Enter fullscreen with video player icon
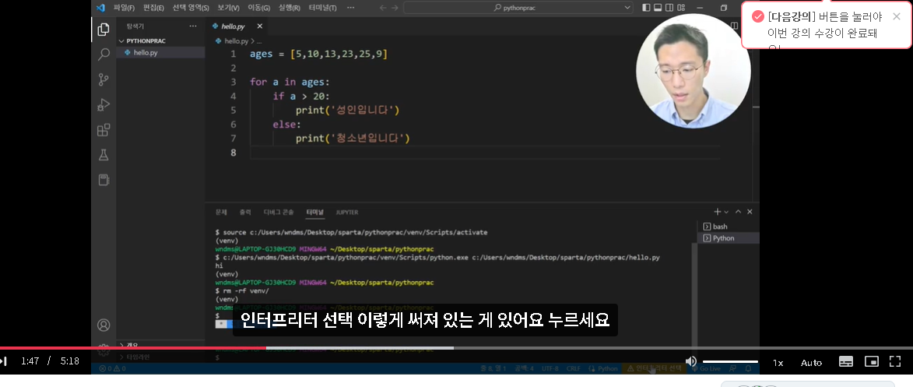Image resolution: width=913 pixels, height=387 pixels. (896, 361)
